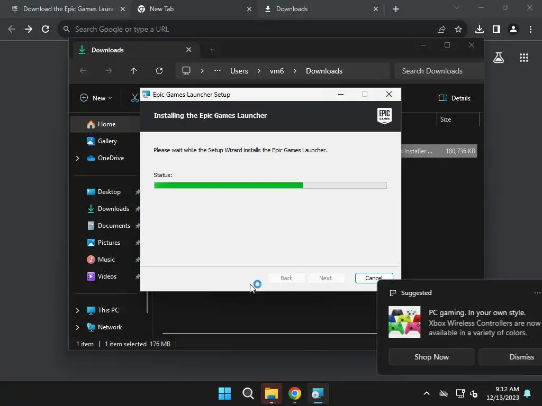Image resolution: width=542 pixels, height=406 pixels.
Task: Toggle the Details pane in File Explorer
Action: click(x=454, y=98)
